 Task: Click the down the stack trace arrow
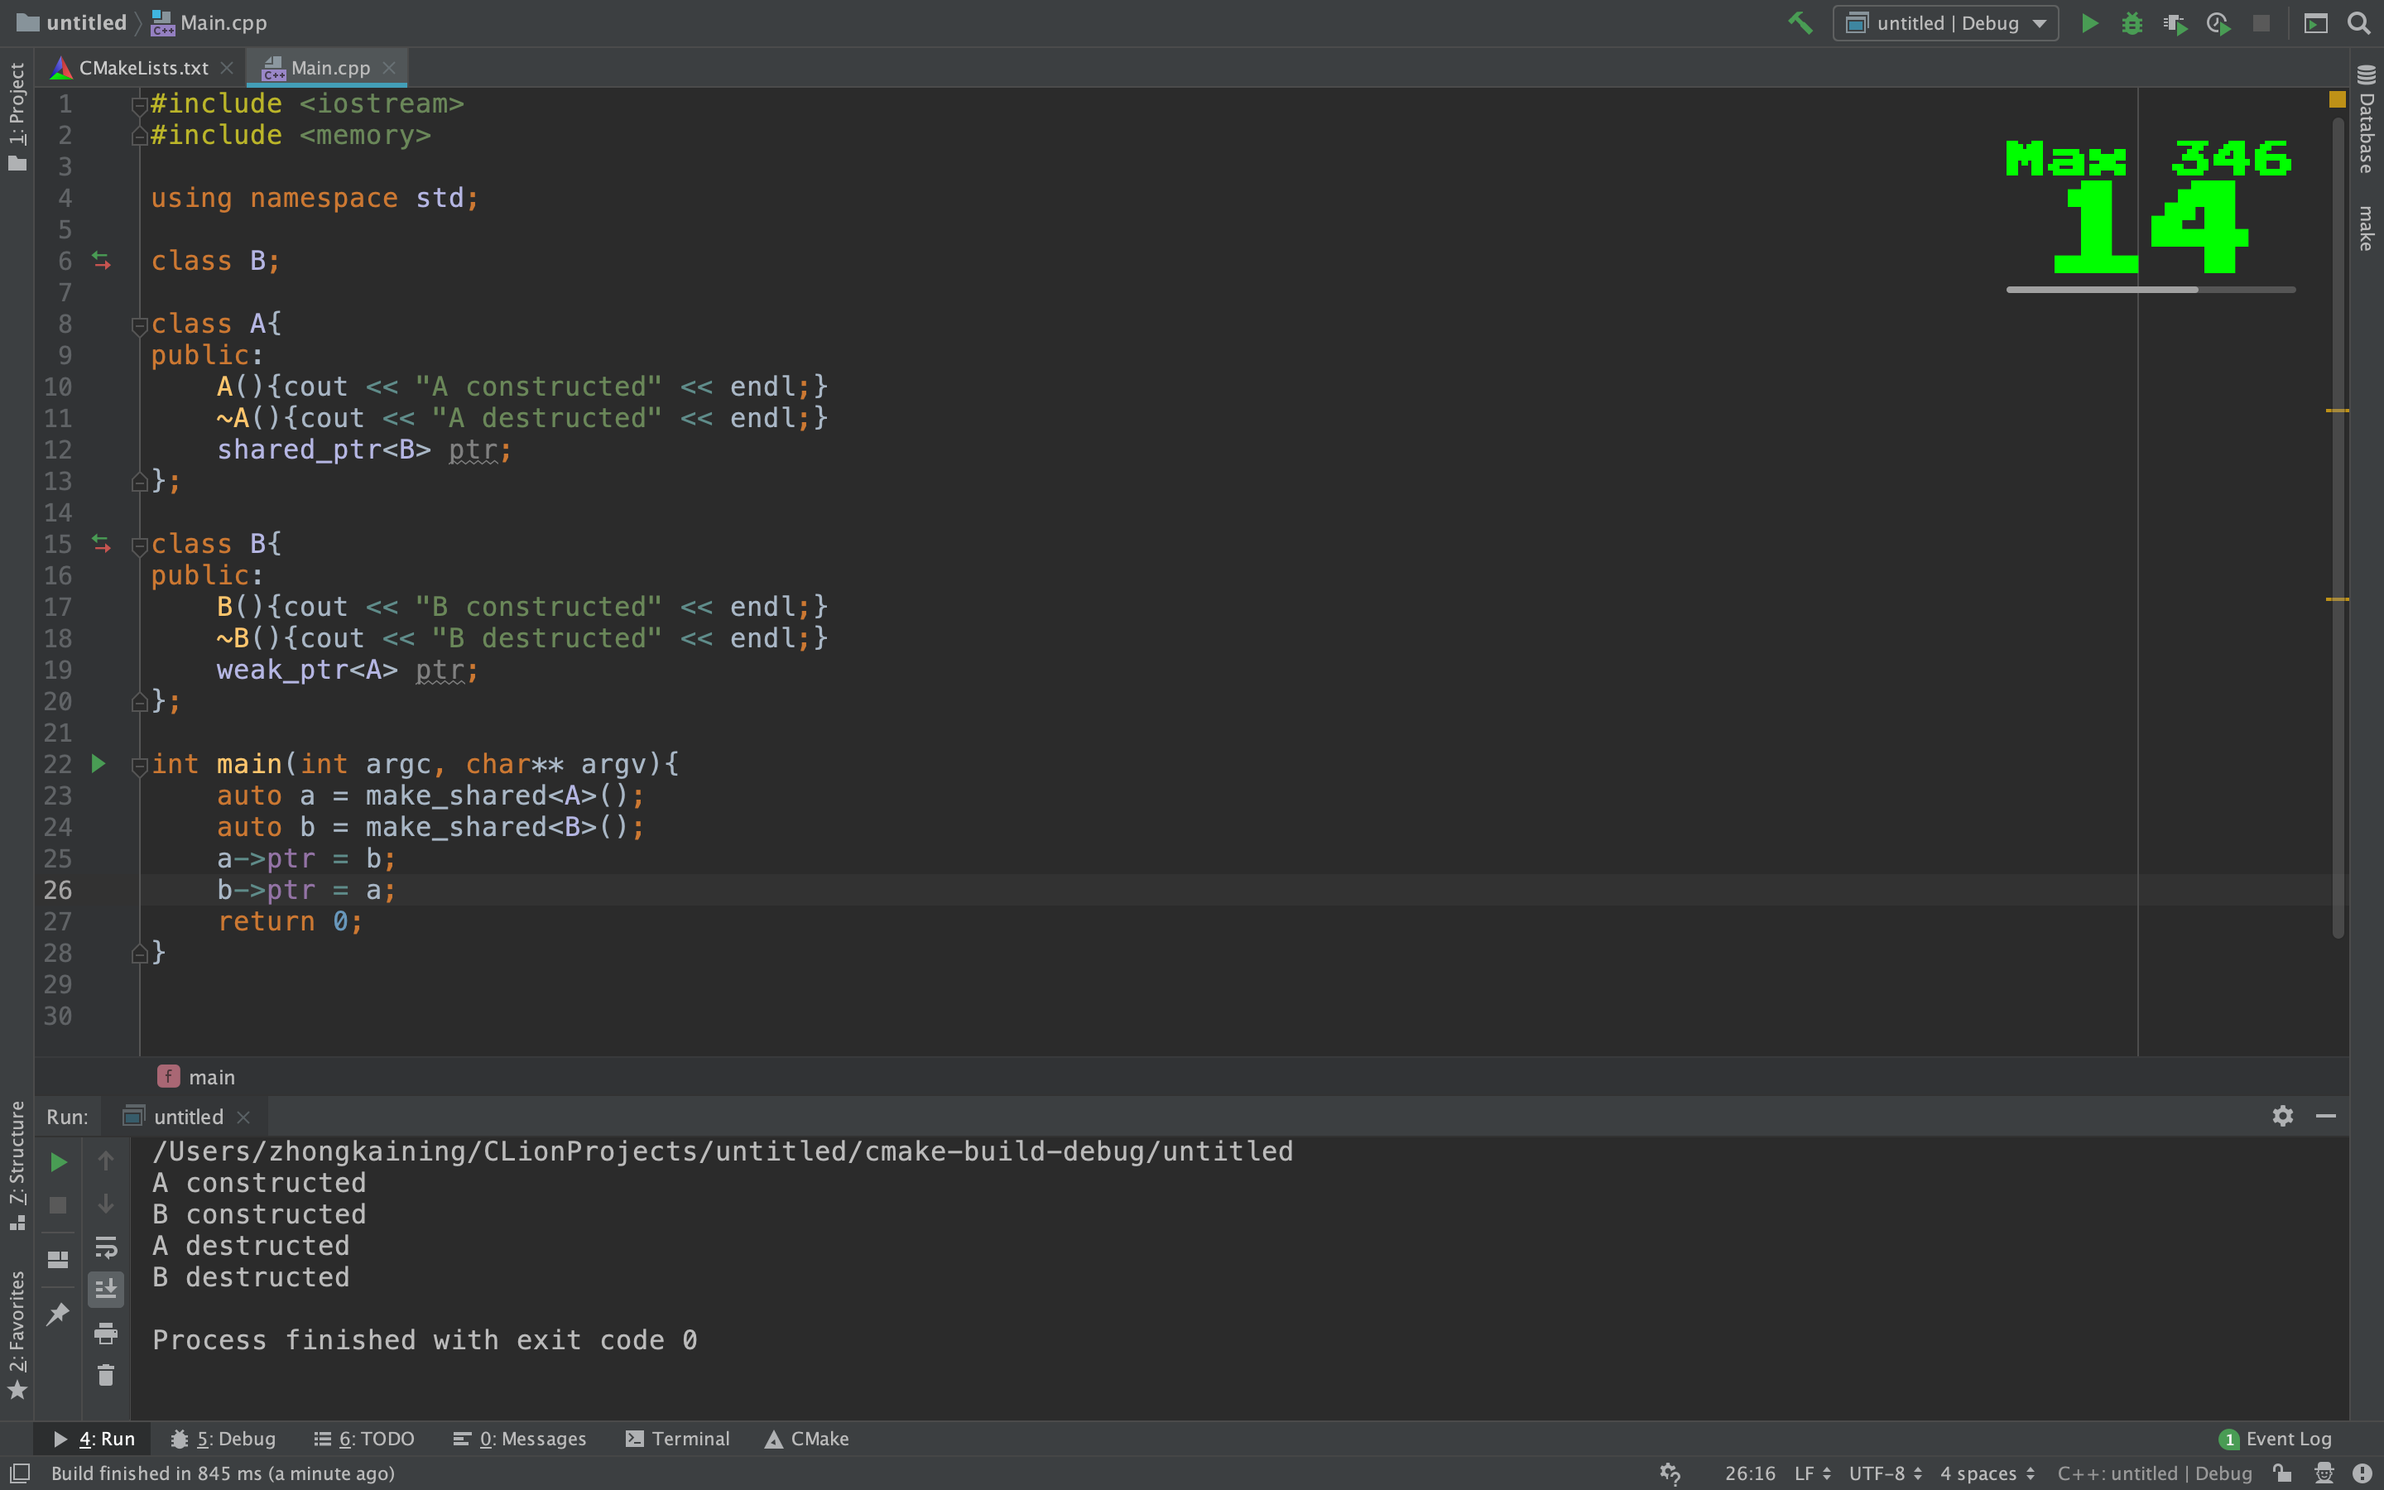coord(105,1204)
